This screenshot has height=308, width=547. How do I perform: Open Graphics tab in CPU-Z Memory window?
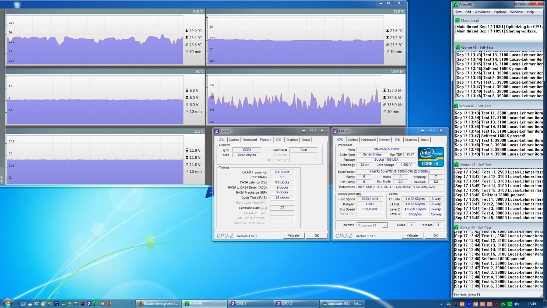pos(292,140)
